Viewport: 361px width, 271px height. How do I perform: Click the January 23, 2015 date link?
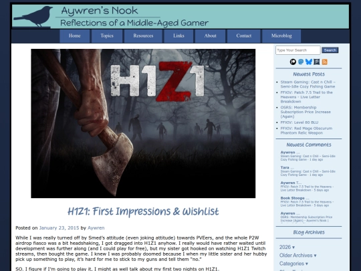tap(59, 228)
